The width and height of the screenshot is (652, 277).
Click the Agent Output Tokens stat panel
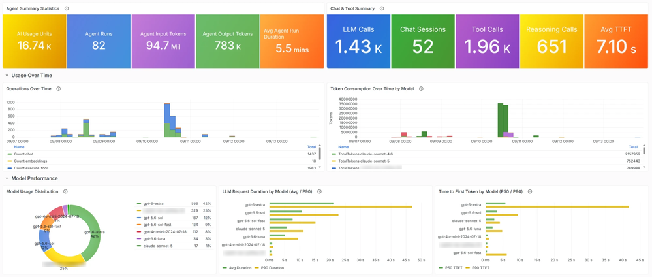[228, 41]
